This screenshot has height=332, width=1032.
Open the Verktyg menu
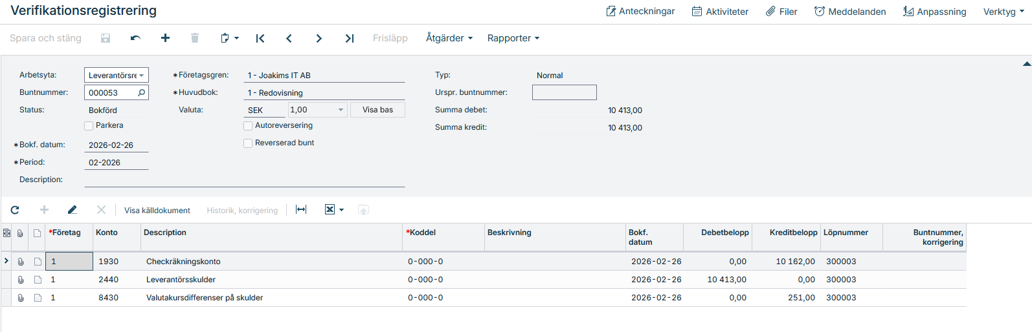pos(1003,12)
